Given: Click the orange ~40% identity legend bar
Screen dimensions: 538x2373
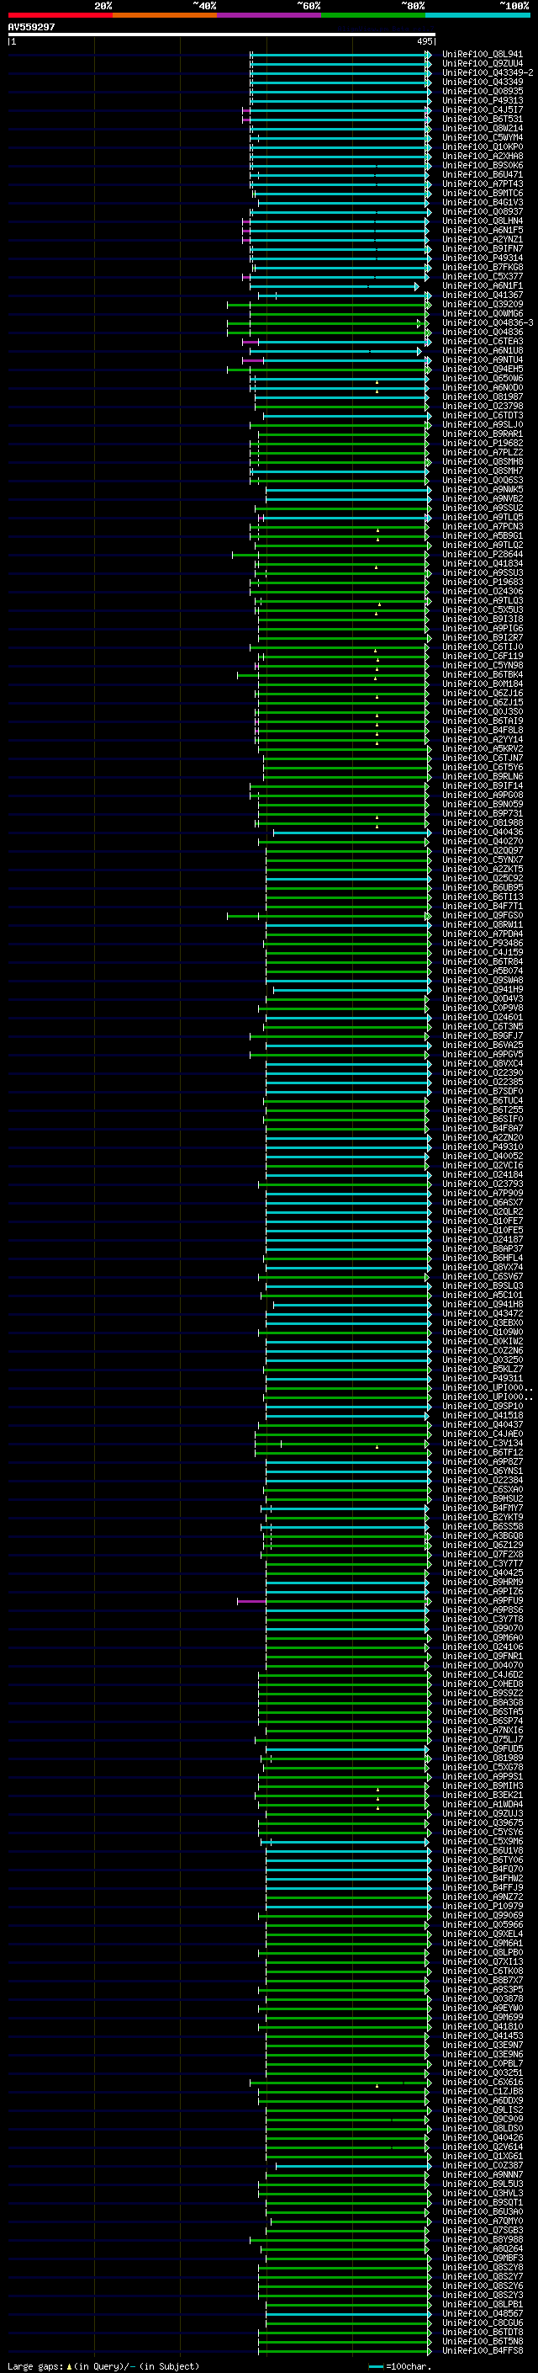Looking at the screenshot, I should [165, 15].
